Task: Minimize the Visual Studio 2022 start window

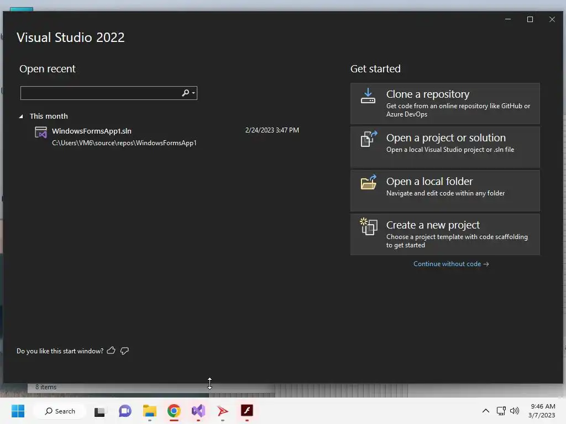Action: [508, 19]
